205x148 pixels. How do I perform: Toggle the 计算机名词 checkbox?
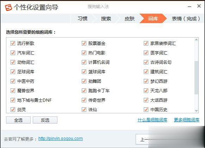click(84, 62)
